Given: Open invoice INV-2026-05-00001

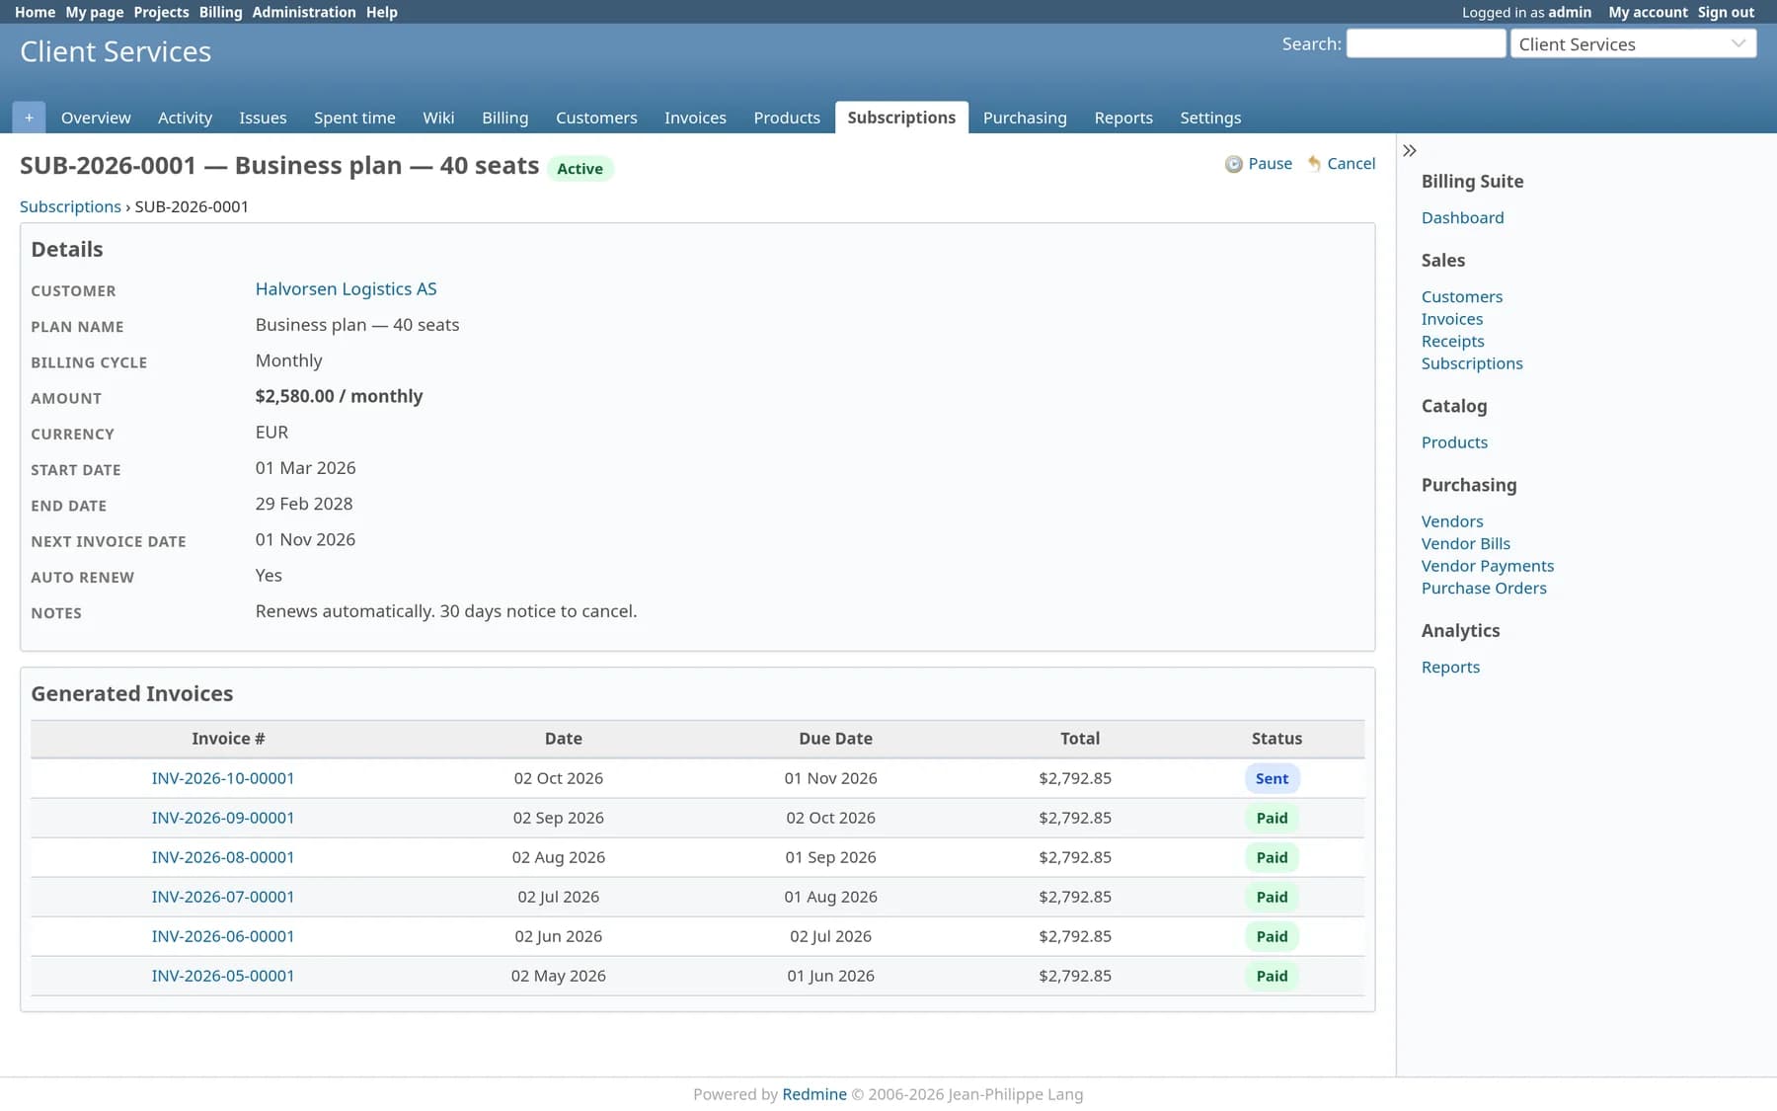Looking at the screenshot, I should (223, 976).
